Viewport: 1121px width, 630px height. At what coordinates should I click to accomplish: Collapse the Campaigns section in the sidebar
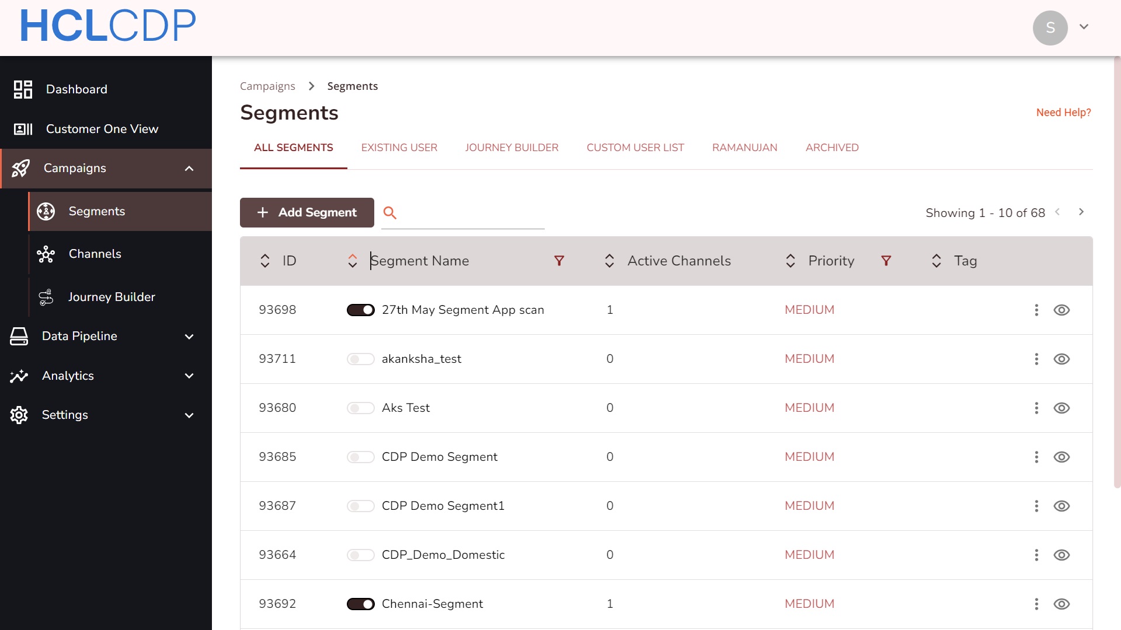pyautogui.click(x=189, y=169)
